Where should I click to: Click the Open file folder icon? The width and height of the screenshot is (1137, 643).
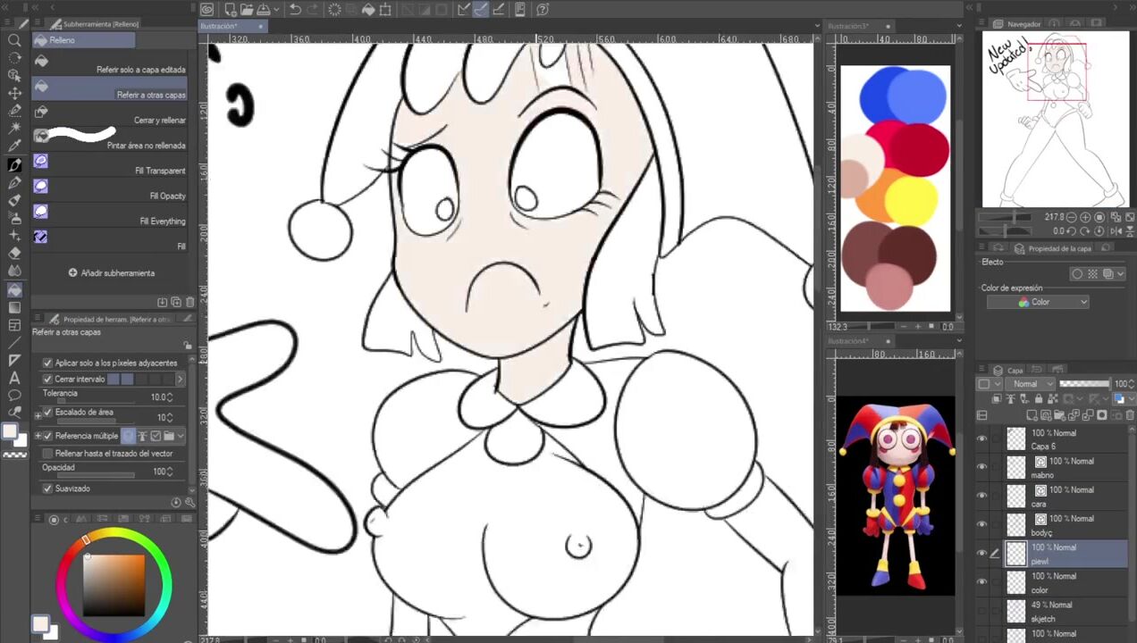tap(246, 10)
